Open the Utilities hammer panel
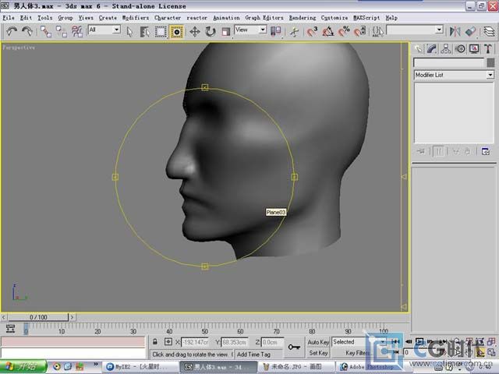This screenshot has width=499, height=374. tap(488, 48)
